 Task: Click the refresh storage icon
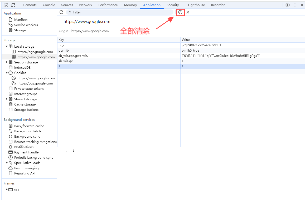[x=61, y=12]
